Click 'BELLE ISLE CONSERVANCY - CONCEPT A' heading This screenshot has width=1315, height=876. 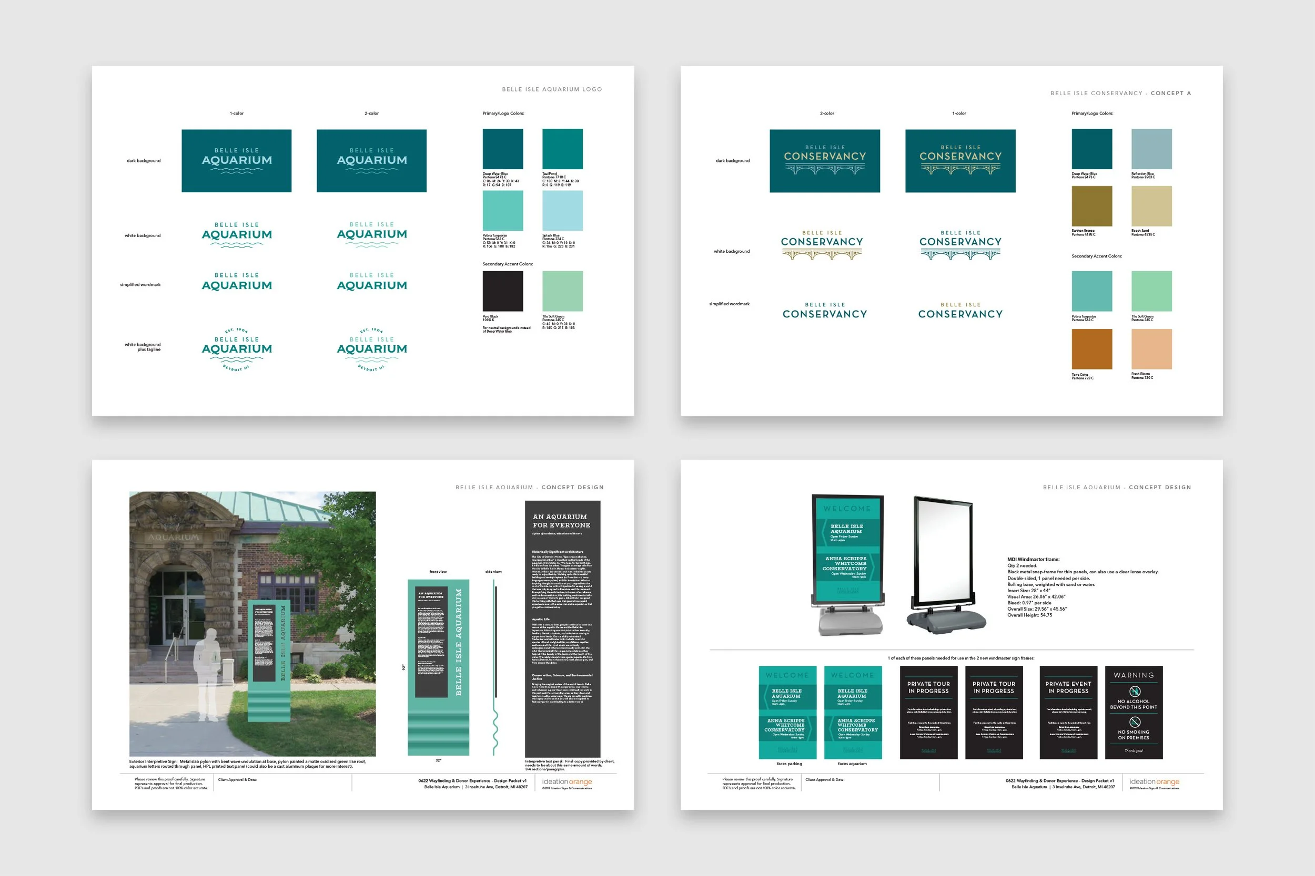[1120, 94]
